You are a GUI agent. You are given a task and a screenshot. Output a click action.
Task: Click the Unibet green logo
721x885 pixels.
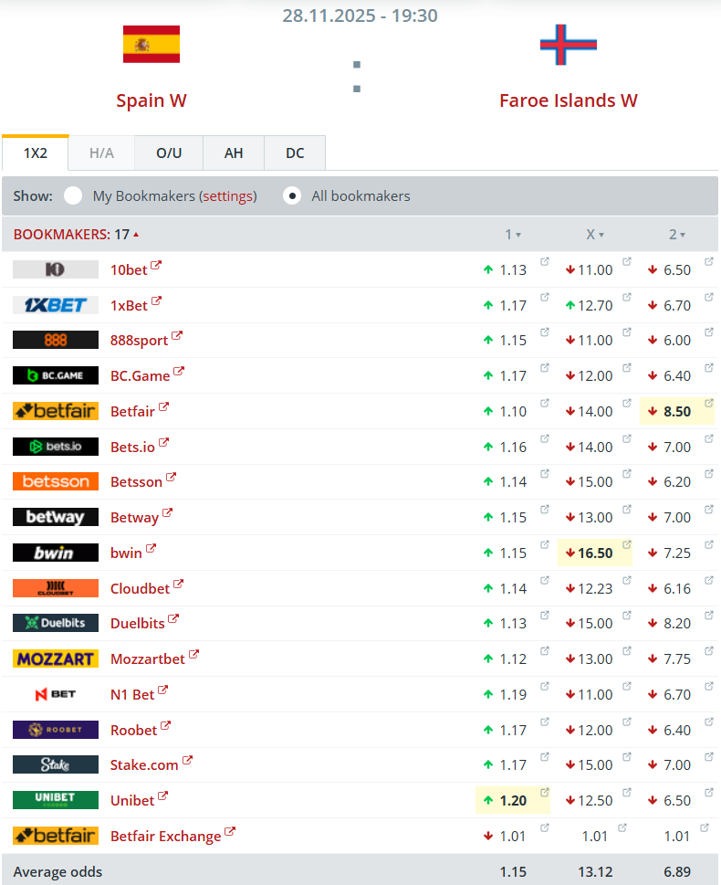pyautogui.click(x=56, y=800)
